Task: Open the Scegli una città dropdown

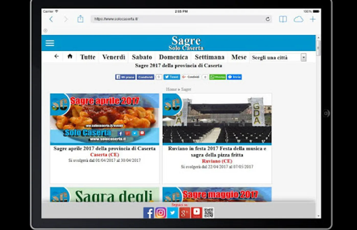Action: [x=278, y=57]
